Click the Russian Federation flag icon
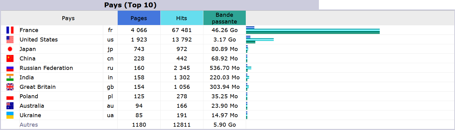This screenshot has height=130, width=455. 10,68
